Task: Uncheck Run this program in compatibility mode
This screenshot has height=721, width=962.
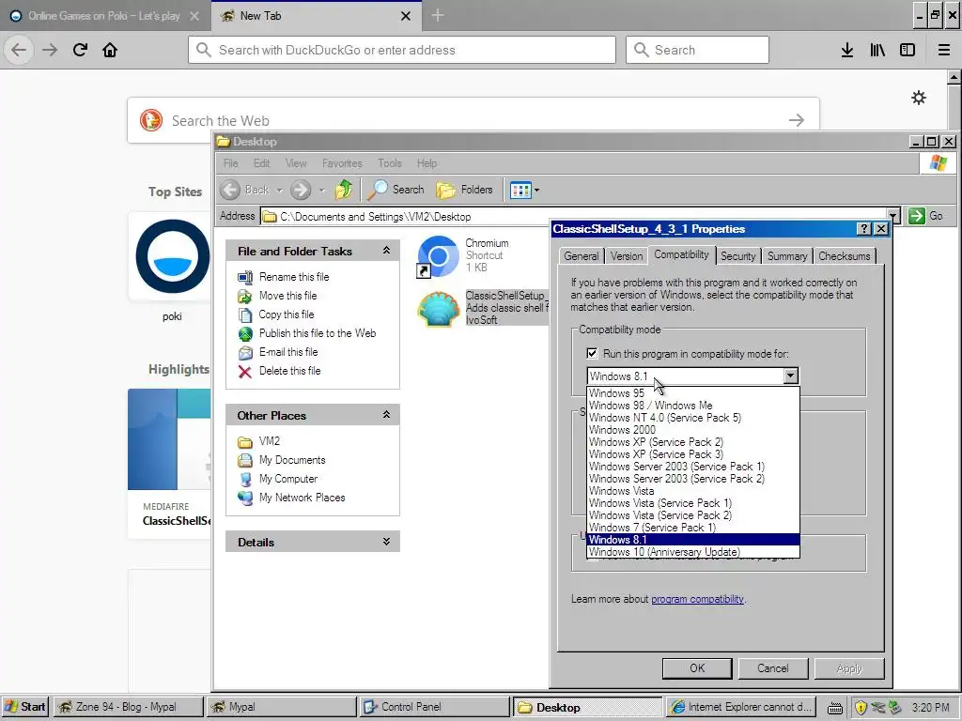Action: [592, 353]
